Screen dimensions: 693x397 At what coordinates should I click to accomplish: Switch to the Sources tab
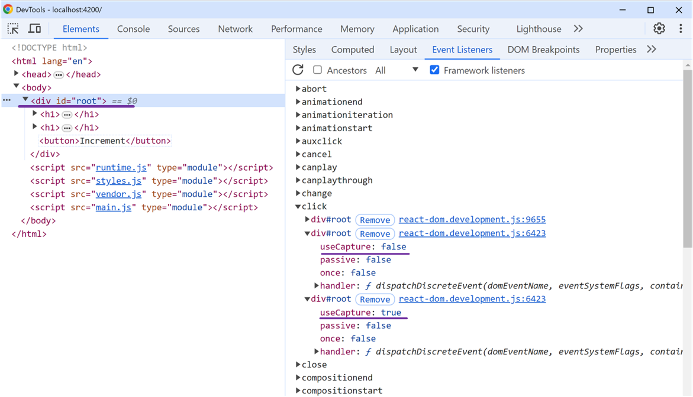pos(183,29)
